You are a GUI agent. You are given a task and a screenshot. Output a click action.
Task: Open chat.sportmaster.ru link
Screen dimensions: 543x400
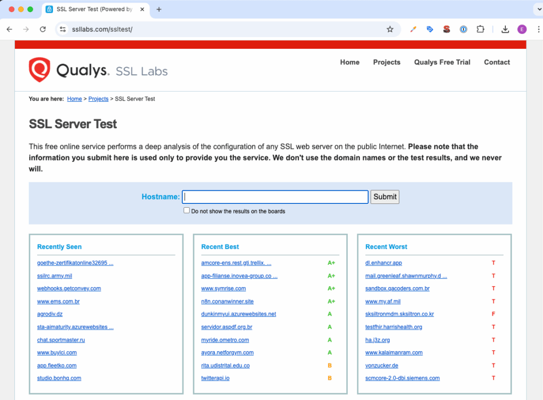61,340
